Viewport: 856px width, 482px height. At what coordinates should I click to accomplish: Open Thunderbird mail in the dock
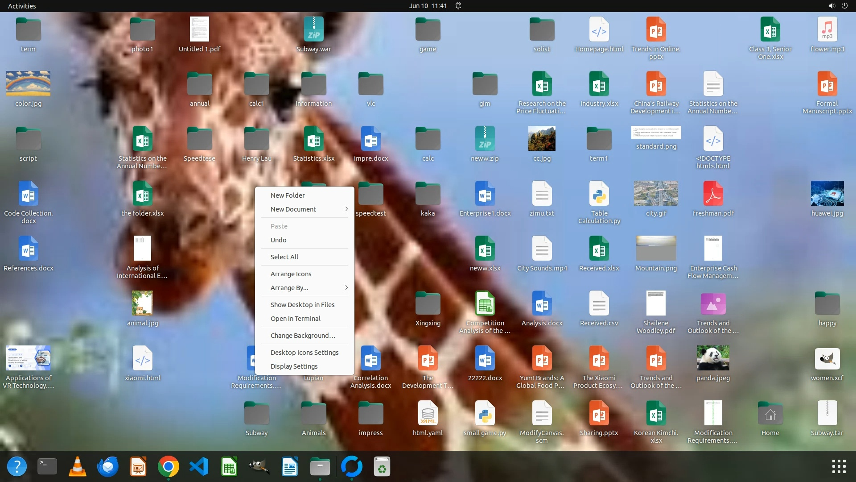[108, 467]
